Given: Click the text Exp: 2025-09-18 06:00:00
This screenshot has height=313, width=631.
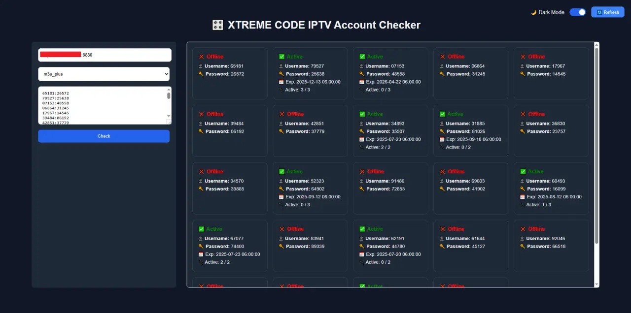Looking at the screenshot, I should click(x=473, y=139).
